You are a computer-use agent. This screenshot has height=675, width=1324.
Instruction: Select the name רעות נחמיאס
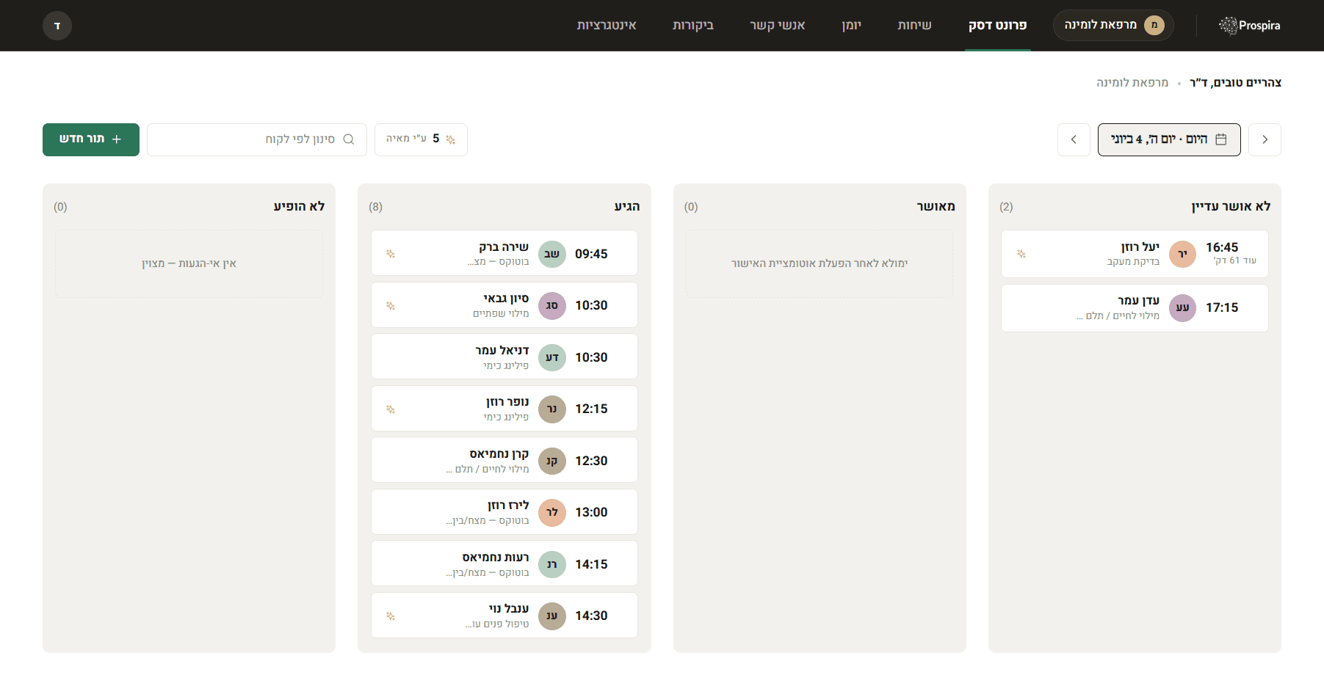click(496, 558)
